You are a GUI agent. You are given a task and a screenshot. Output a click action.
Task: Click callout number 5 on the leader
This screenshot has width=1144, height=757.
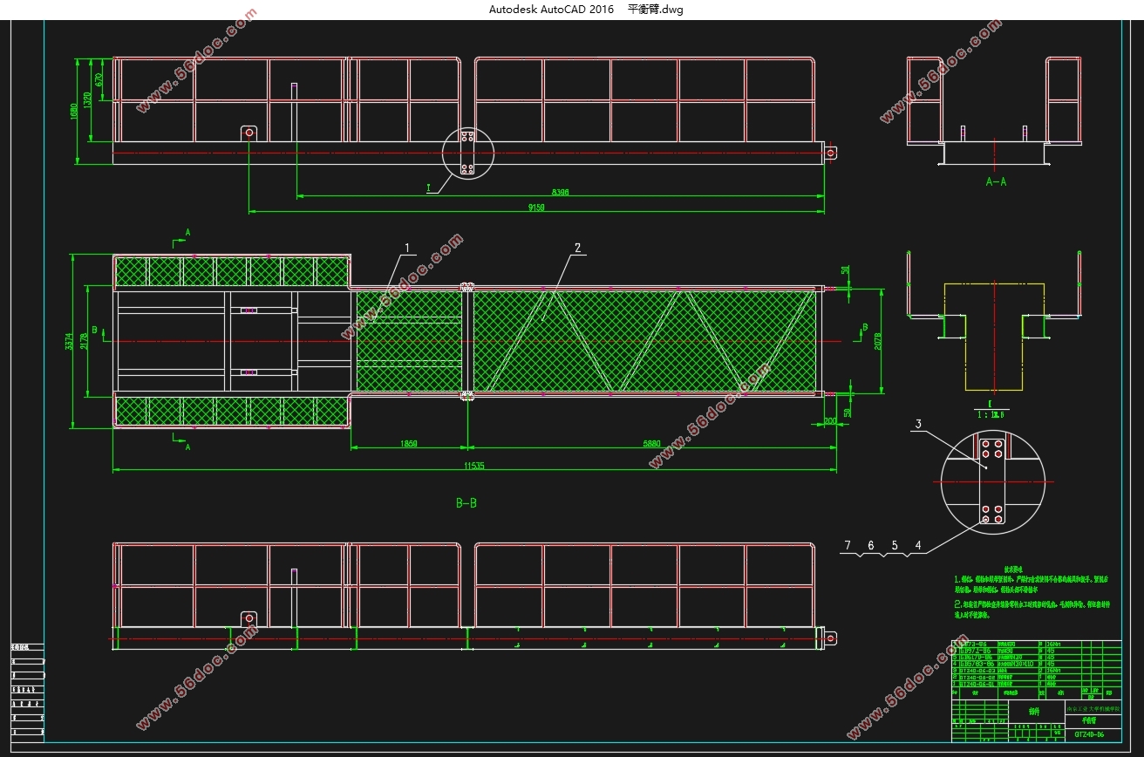[x=894, y=545]
